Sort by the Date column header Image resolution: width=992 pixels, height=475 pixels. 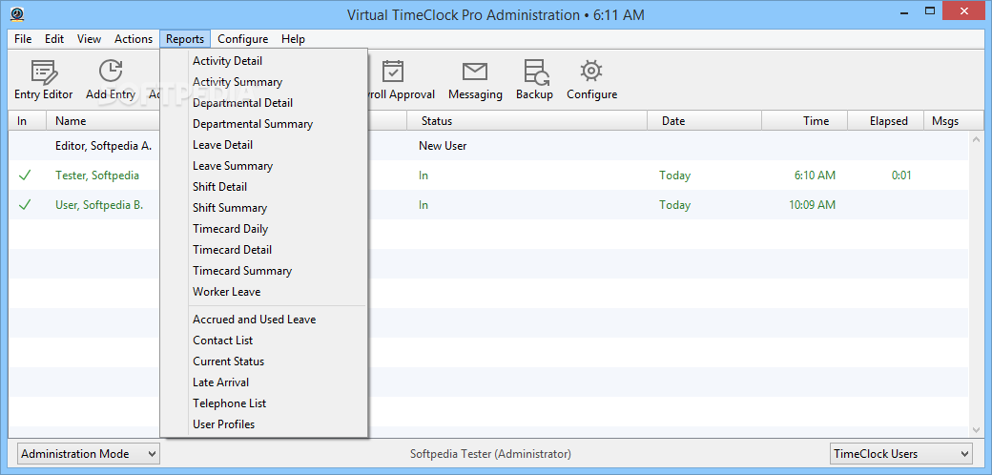pyautogui.click(x=705, y=121)
